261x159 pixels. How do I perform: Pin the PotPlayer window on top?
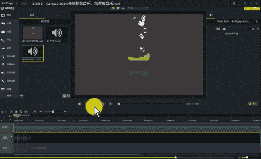tap(234, 3)
